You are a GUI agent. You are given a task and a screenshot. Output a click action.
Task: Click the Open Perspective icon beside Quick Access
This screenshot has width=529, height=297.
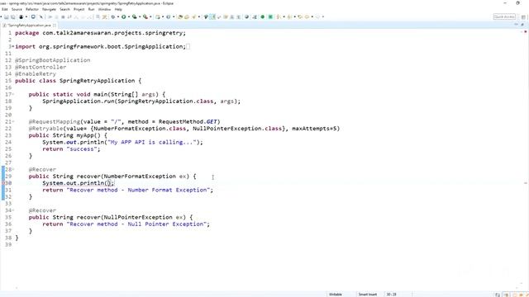coord(523,16)
